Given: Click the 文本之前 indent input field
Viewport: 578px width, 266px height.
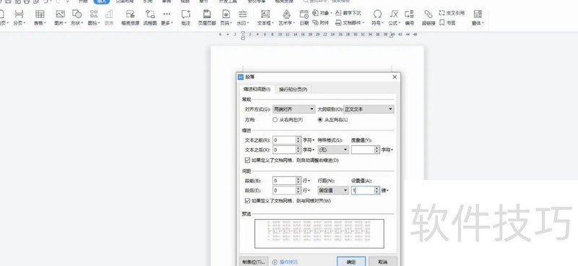Looking at the screenshot, I should click(284, 140).
